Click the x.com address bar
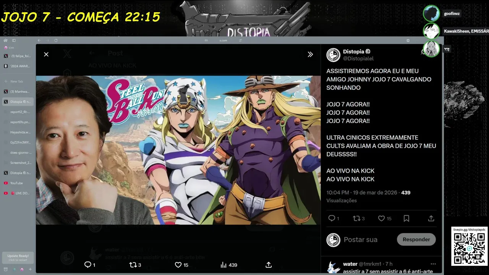Viewport: 489px width, 275px height. point(223,40)
